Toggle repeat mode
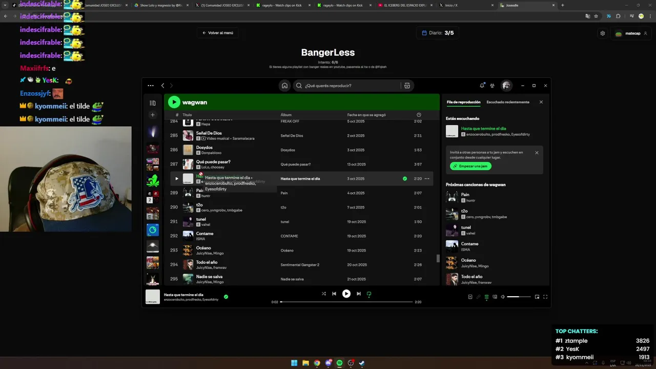This screenshot has width=656, height=369. click(x=369, y=294)
